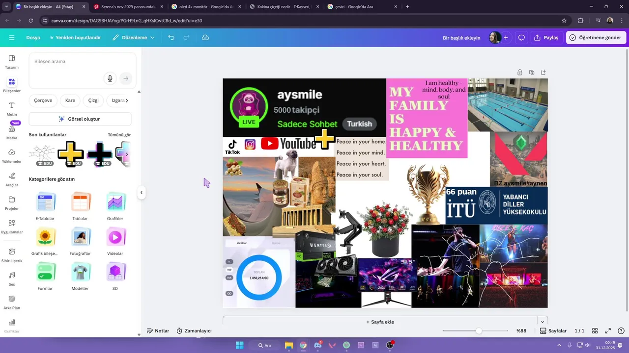Open the zoom percentage %88 menu

tap(521, 331)
